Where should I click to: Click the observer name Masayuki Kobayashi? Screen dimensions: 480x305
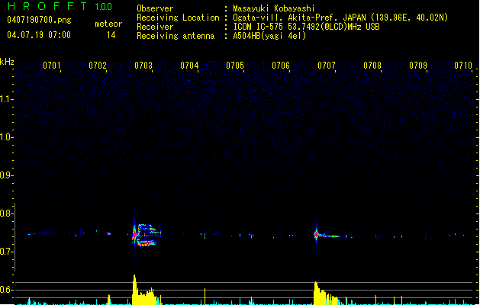click(x=274, y=8)
